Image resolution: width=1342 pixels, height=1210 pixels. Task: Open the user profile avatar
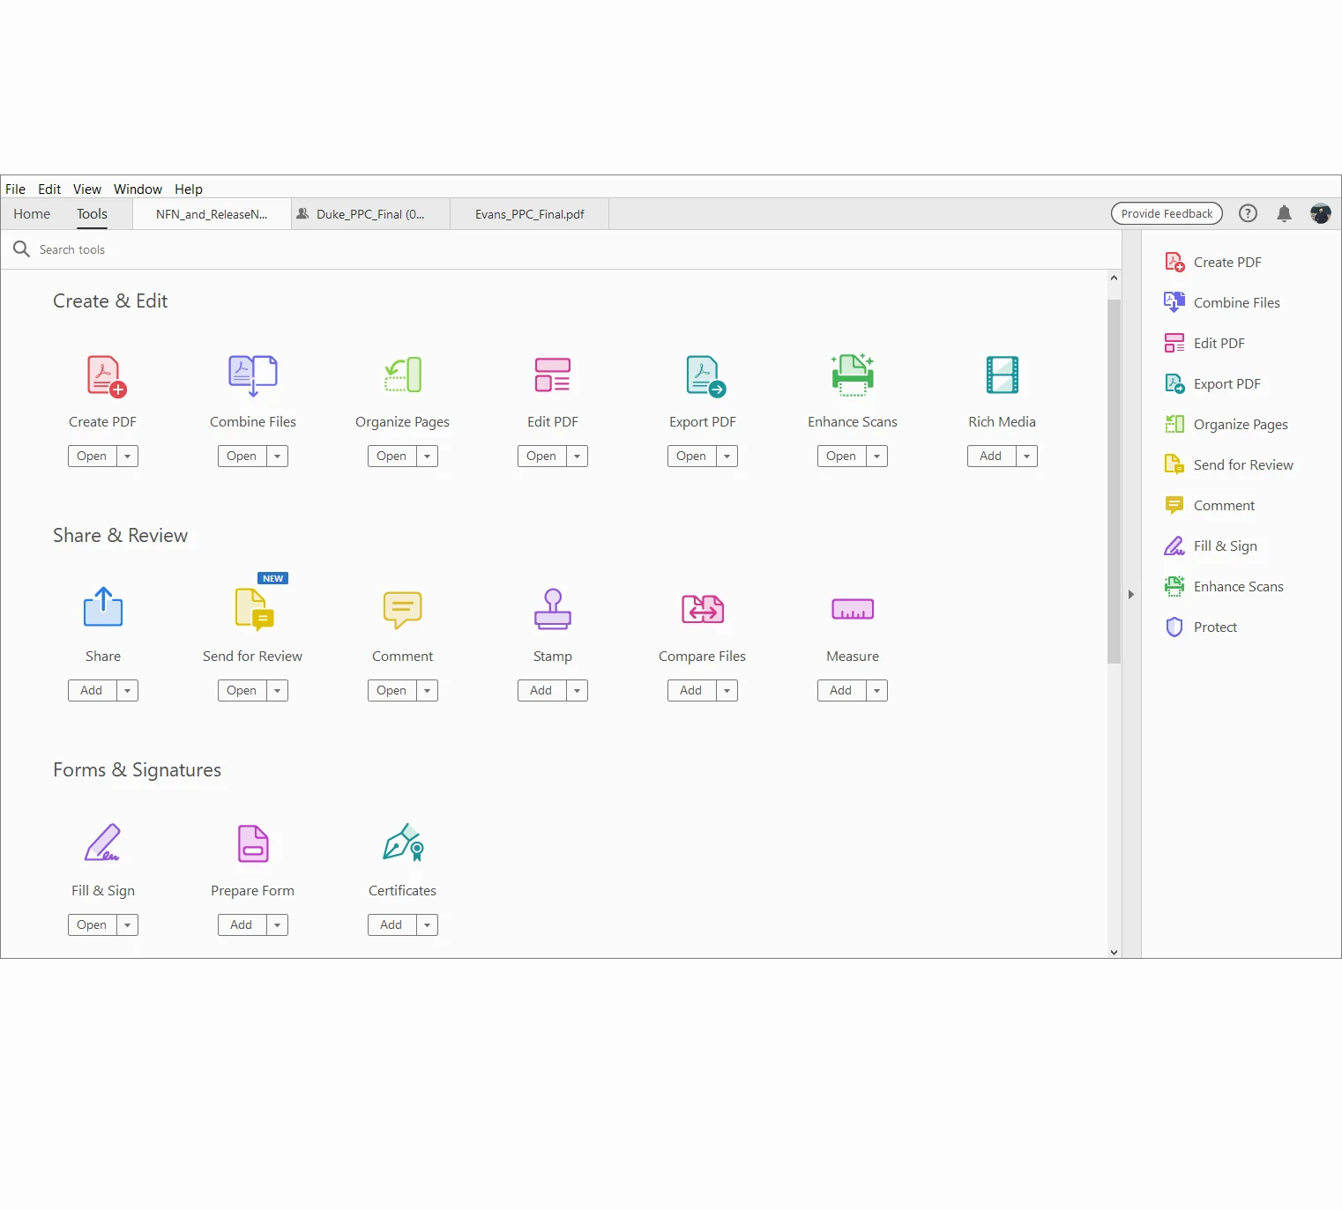point(1320,213)
